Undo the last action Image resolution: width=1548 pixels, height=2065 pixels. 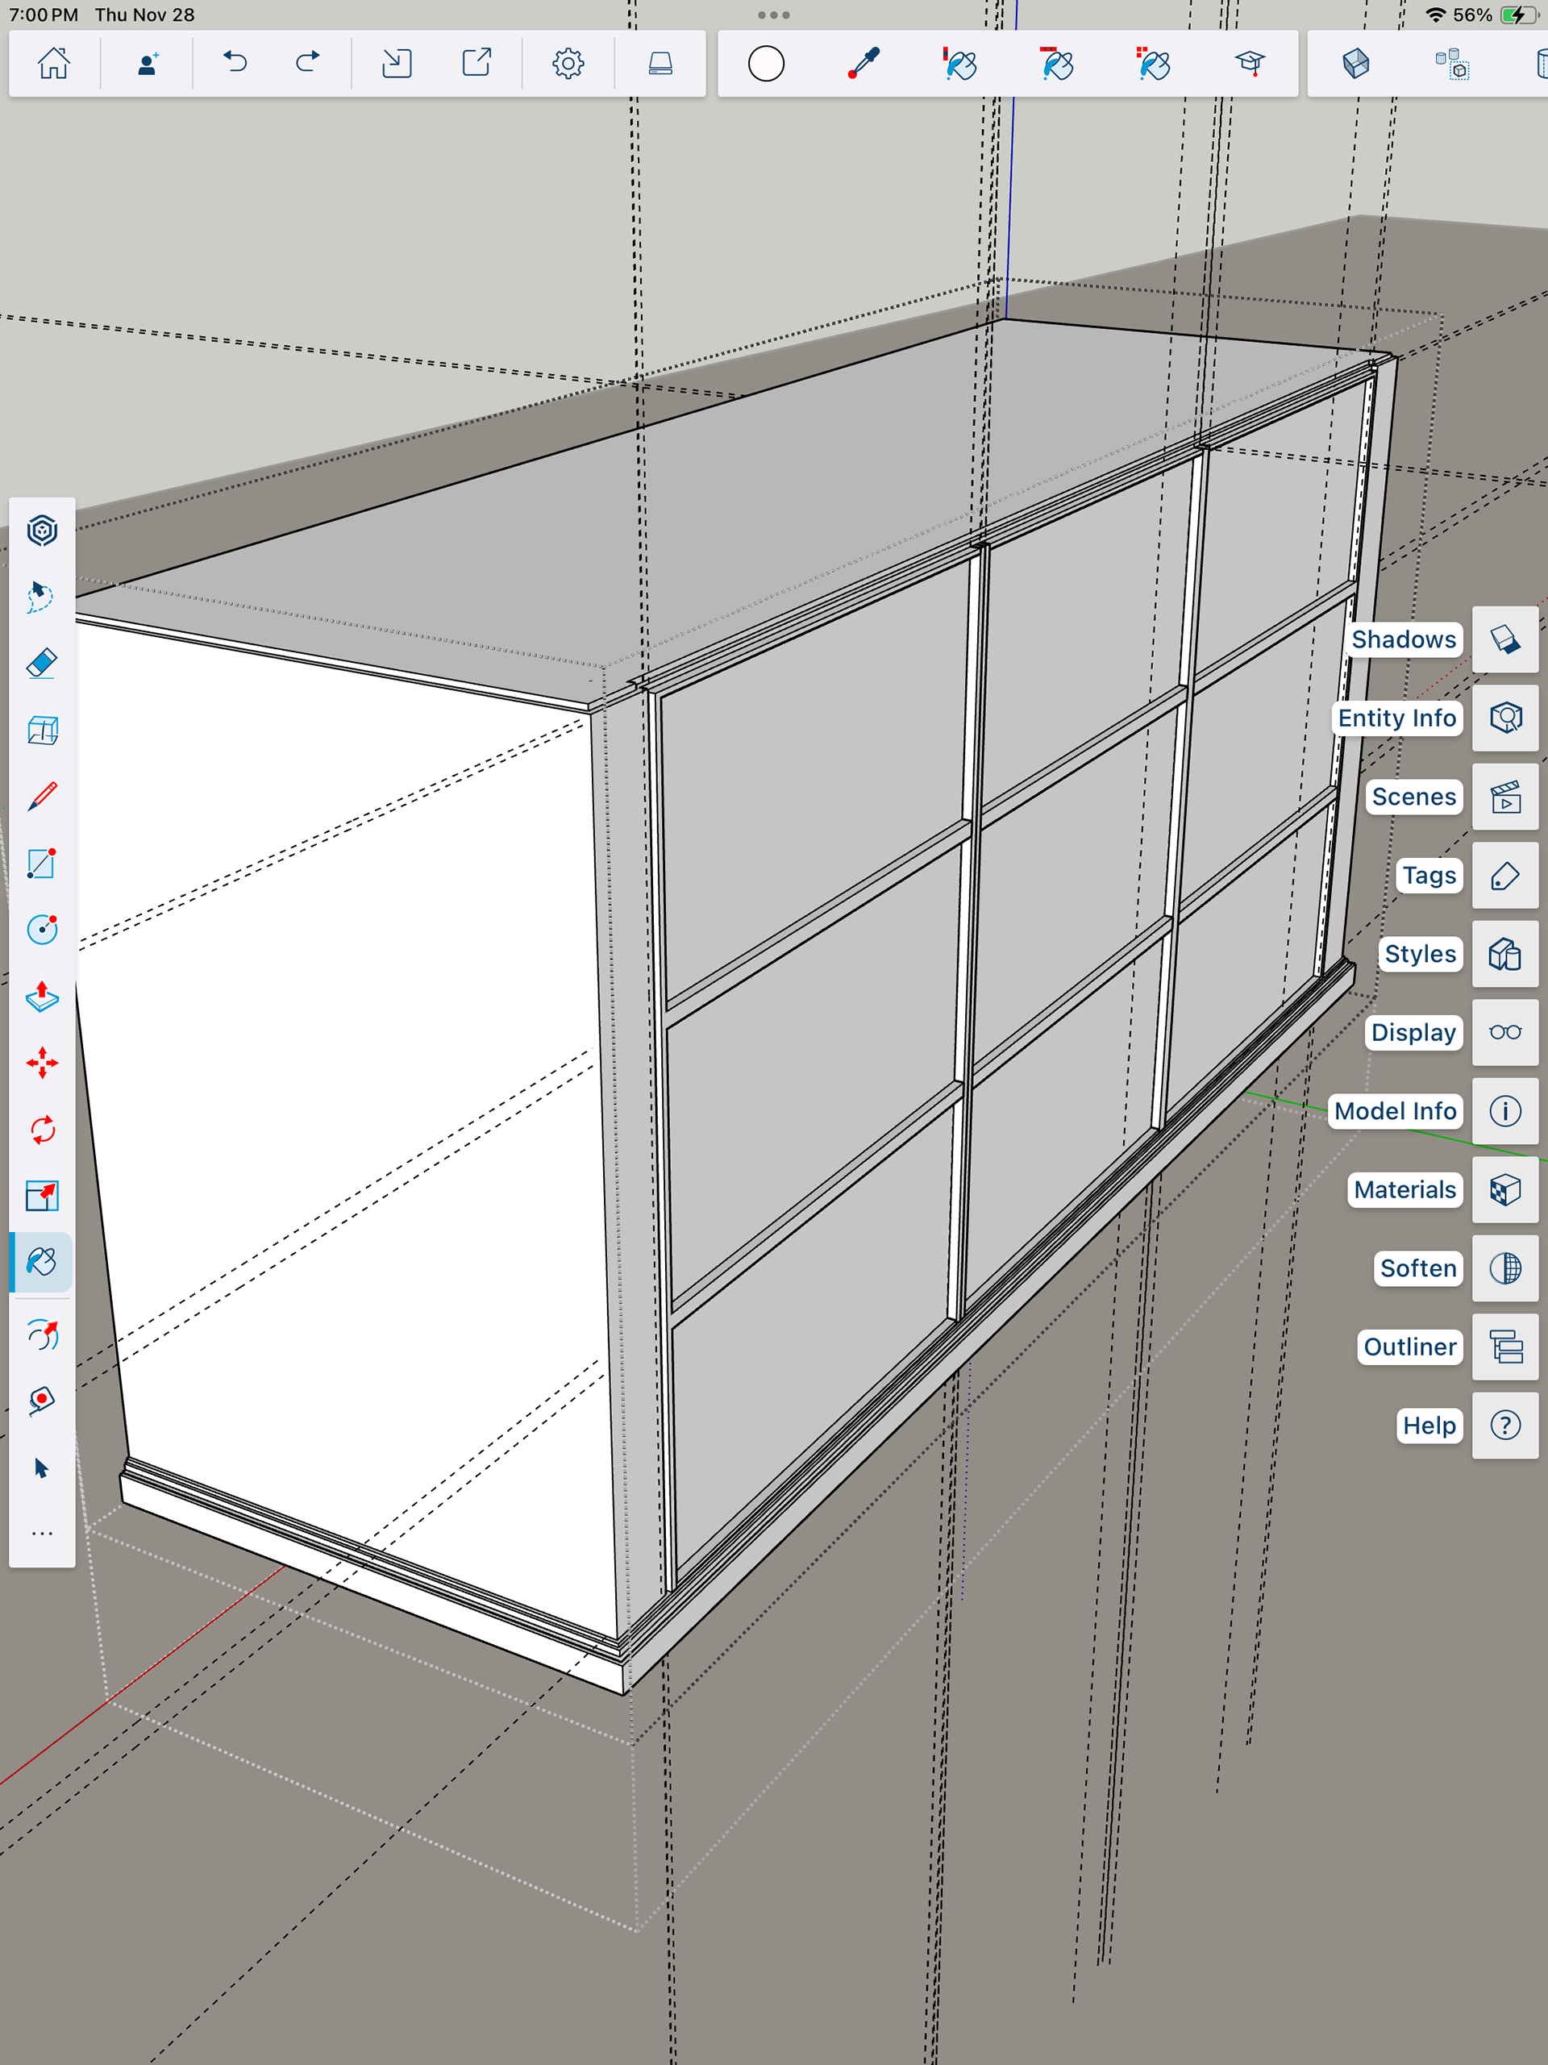click(235, 64)
